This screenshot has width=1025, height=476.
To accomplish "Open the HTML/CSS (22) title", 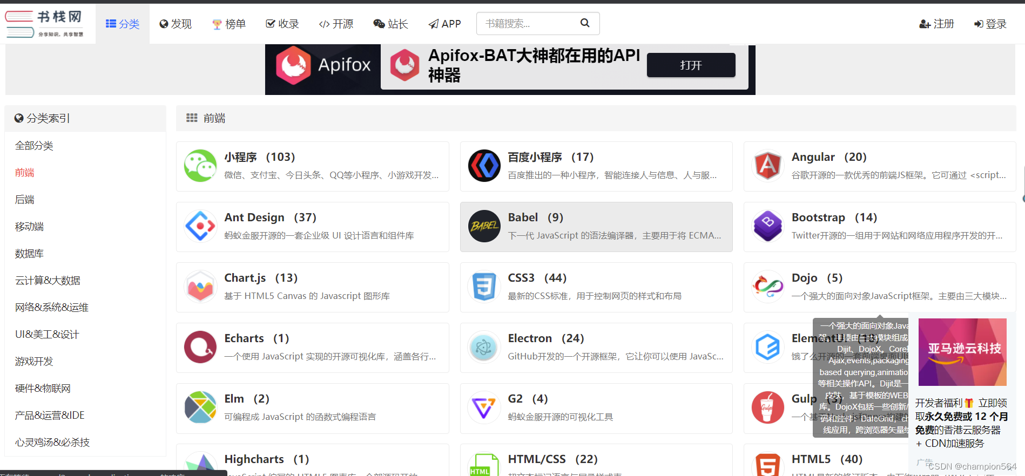I will pyautogui.click(x=553, y=459).
